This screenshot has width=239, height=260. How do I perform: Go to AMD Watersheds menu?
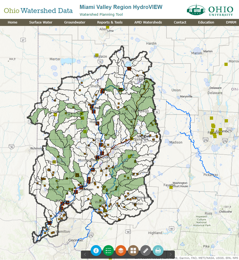point(148,22)
